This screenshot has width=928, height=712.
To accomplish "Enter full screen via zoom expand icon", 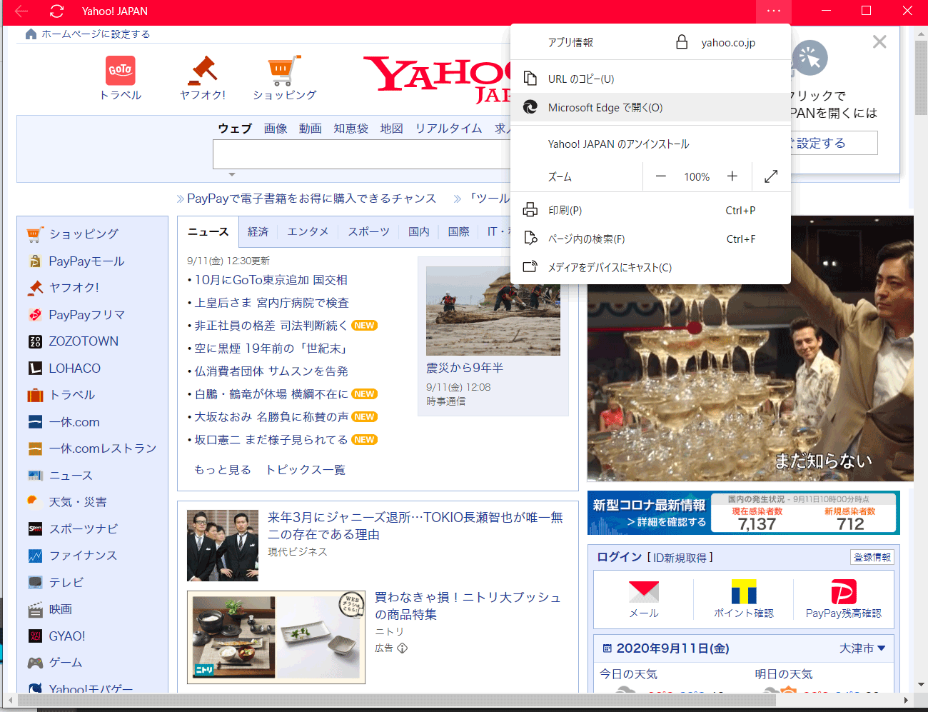I will (x=771, y=176).
